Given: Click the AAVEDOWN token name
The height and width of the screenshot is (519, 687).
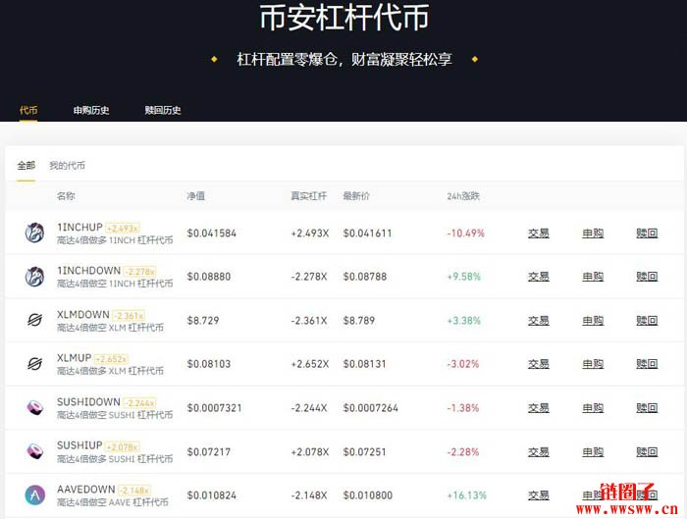Looking at the screenshot, I should (x=86, y=490).
